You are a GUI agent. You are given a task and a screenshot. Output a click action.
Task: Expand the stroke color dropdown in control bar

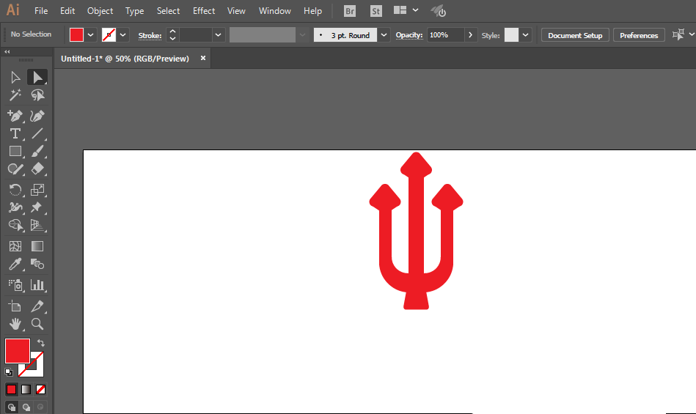pyautogui.click(x=123, y=35)
